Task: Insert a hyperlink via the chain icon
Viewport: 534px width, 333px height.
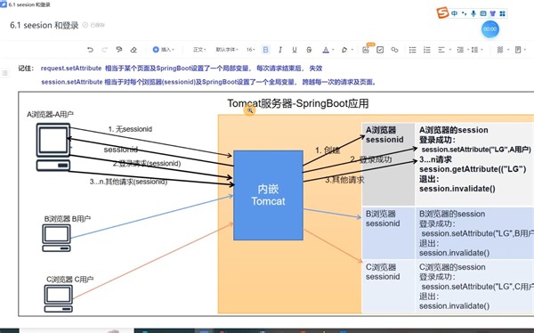Action: 394,50
